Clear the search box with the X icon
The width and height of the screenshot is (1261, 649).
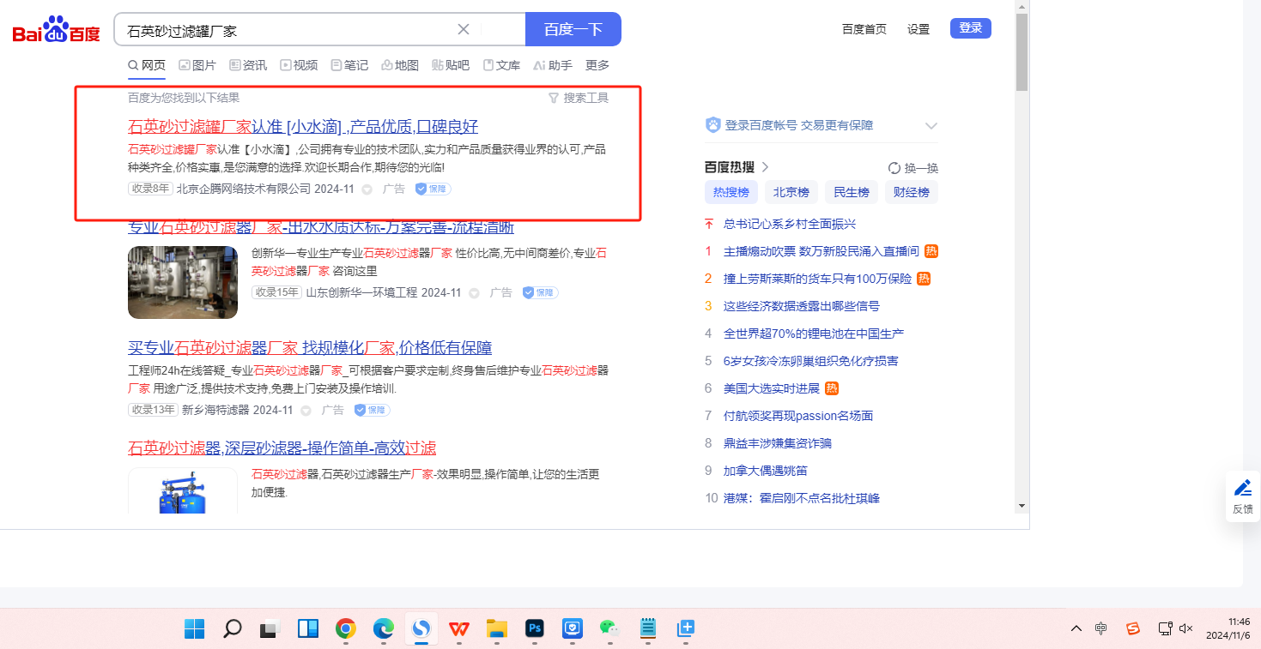coord(464,29)
